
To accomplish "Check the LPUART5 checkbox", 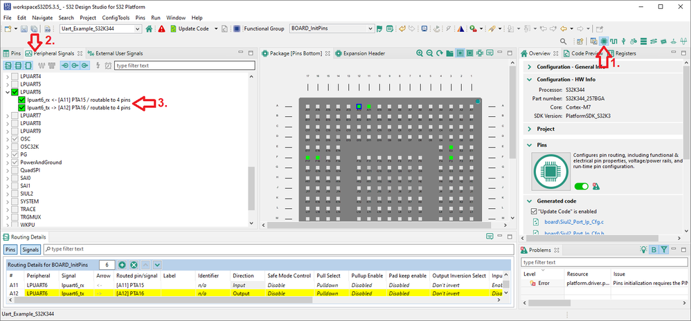I will coord(15,84).
